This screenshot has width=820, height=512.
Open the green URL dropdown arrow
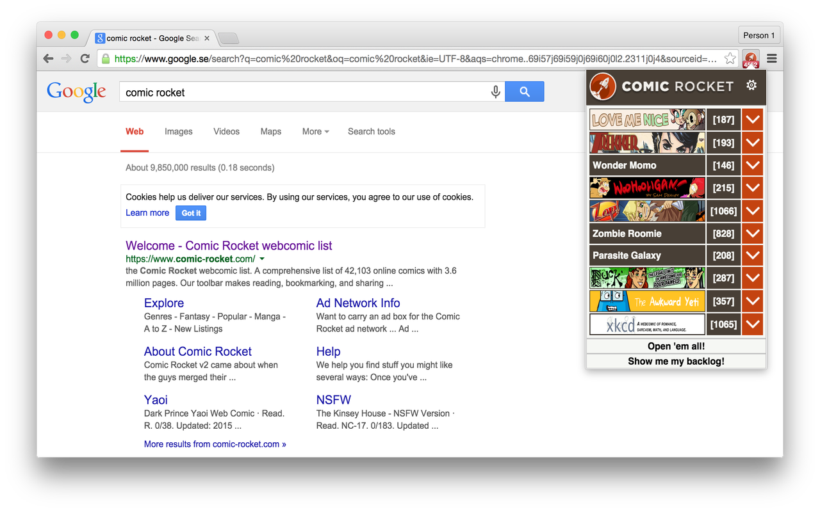coord(262,259)
